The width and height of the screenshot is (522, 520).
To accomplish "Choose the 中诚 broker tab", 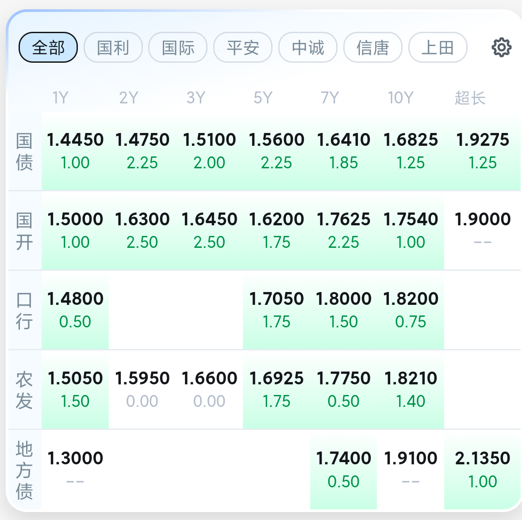I will pos(308,48).
